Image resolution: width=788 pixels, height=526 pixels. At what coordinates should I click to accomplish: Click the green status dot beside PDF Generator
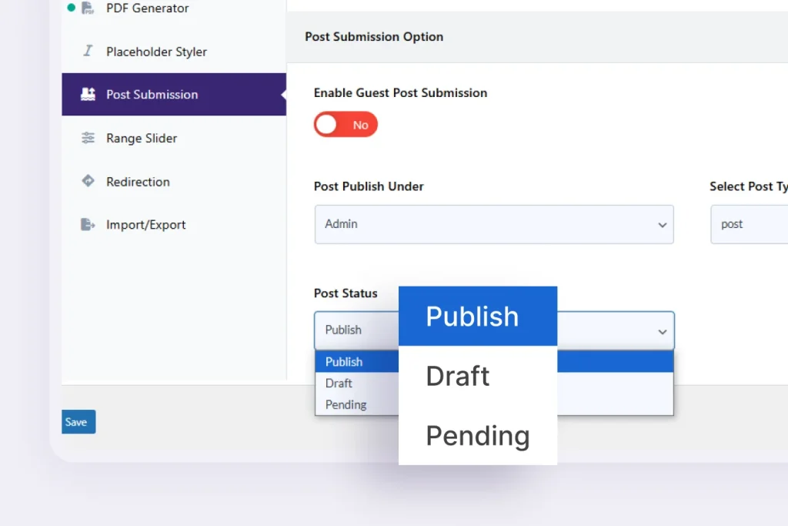point(72,8)
